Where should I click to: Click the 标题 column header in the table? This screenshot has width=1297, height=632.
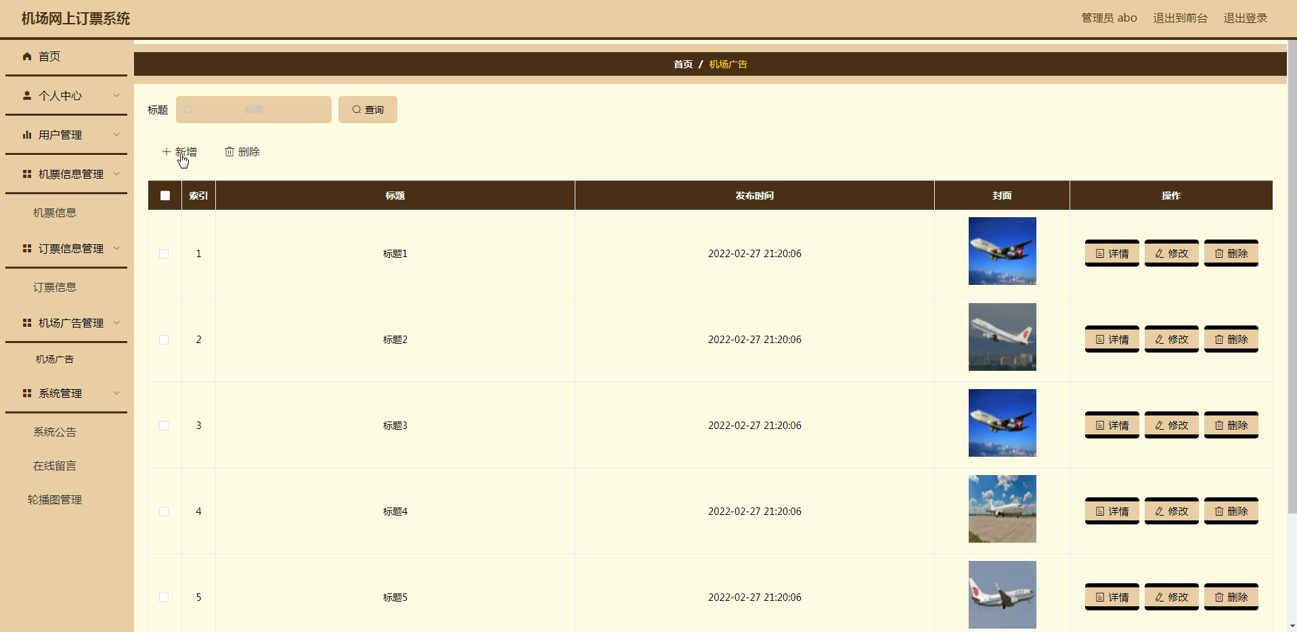click(x=395, y=196)
